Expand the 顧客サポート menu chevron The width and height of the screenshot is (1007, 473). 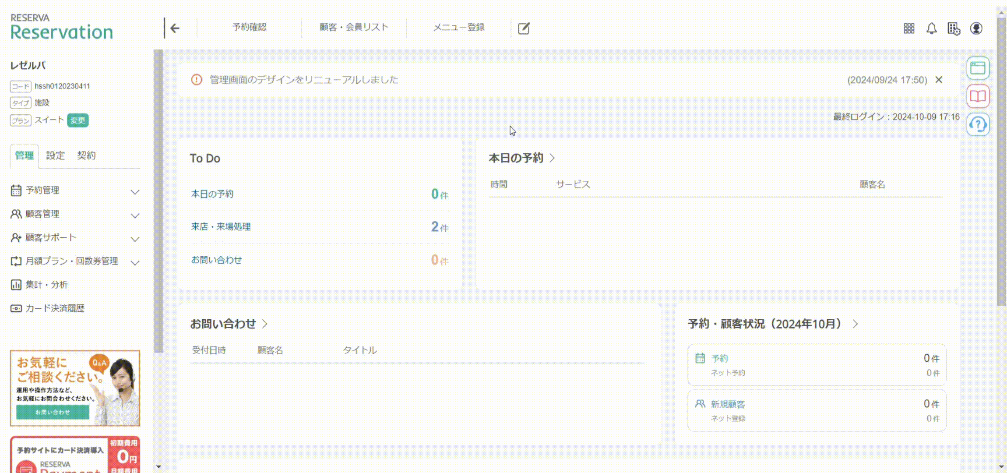[135, 239]
